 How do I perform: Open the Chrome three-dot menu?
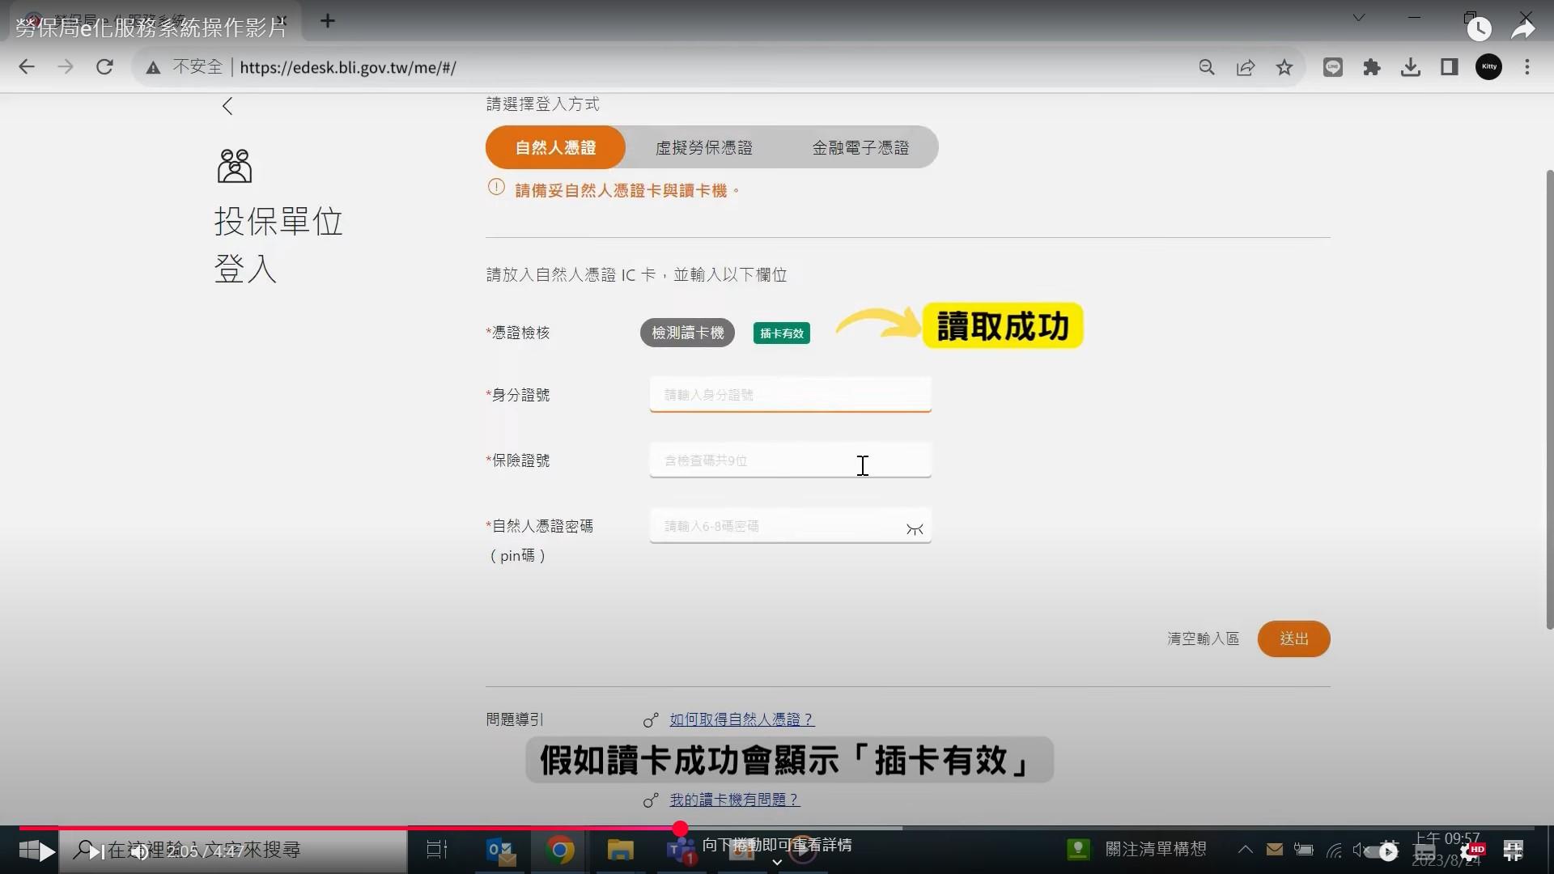(x=1527, y=67)
